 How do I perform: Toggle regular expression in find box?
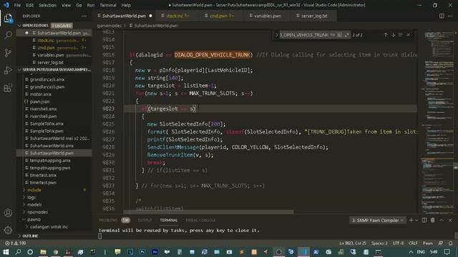[x=346, y=35]
